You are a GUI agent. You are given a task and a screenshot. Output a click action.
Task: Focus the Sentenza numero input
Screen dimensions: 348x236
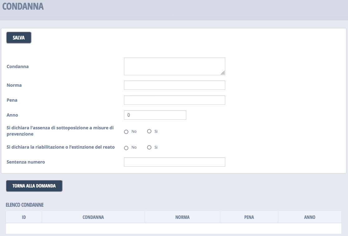(174, 162)
